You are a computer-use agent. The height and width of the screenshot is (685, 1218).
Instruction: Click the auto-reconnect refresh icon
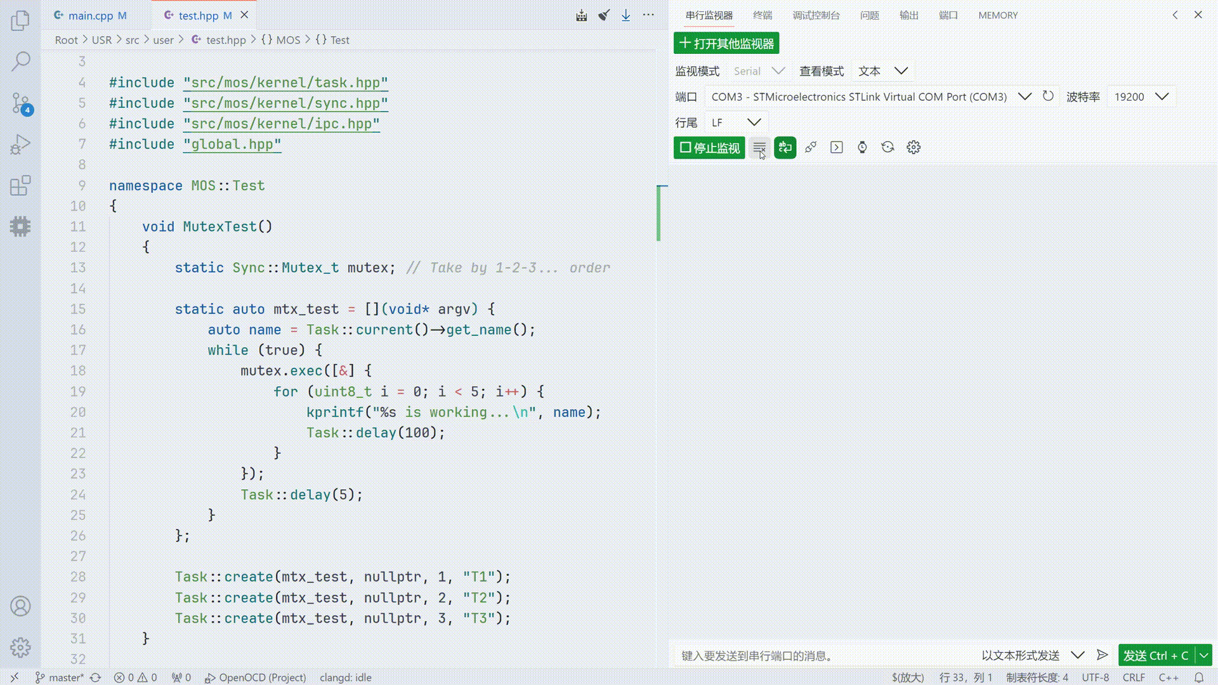point(887,148)
